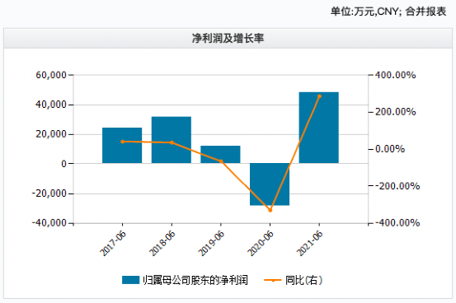Click the 同比(右) legend label
456x303 pixels.
tap(303, 280)
